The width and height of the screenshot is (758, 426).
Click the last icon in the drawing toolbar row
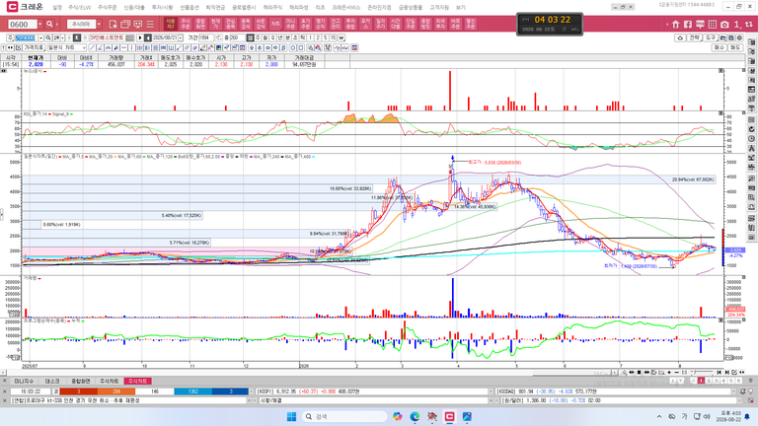354,47
